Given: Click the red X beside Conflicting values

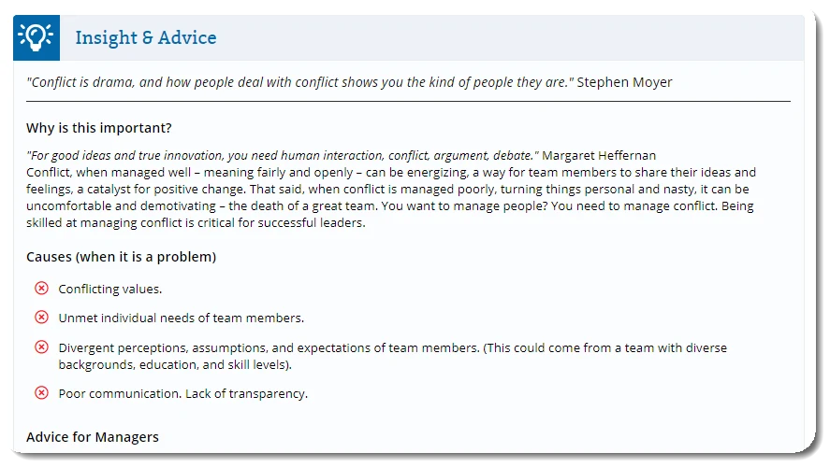Looking at the screenshot, I should [x=41, y=289].
